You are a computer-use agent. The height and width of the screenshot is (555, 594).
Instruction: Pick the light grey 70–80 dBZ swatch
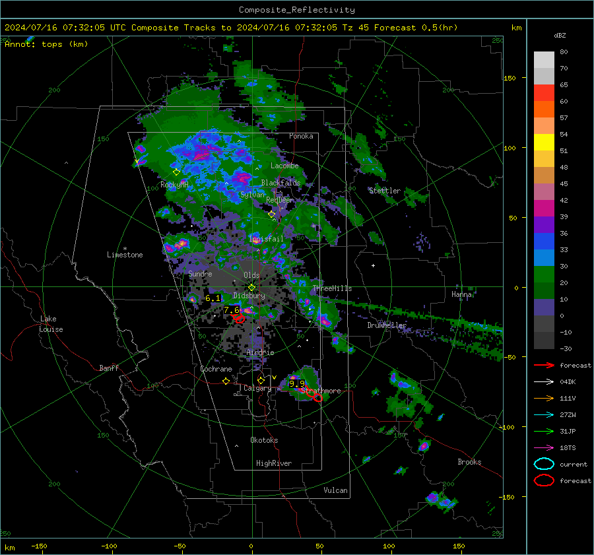(x=544, y=60)
